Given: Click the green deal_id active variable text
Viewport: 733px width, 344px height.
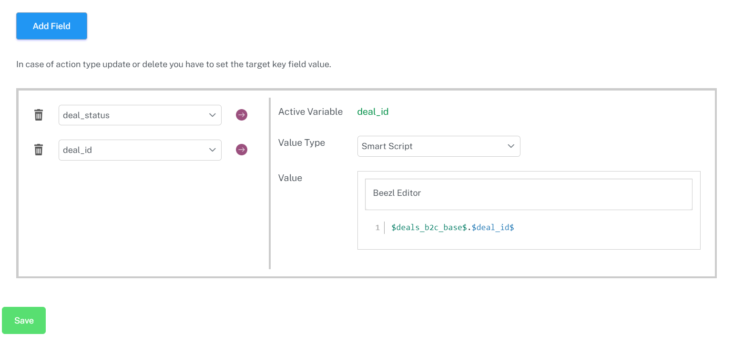Looking at the screenshot, I should coord(373,112).
